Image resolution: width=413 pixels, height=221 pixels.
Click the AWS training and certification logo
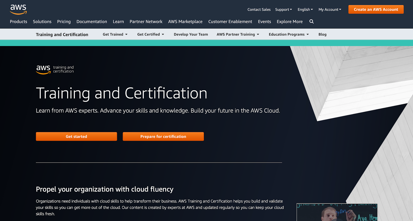(x=55, y=69)
